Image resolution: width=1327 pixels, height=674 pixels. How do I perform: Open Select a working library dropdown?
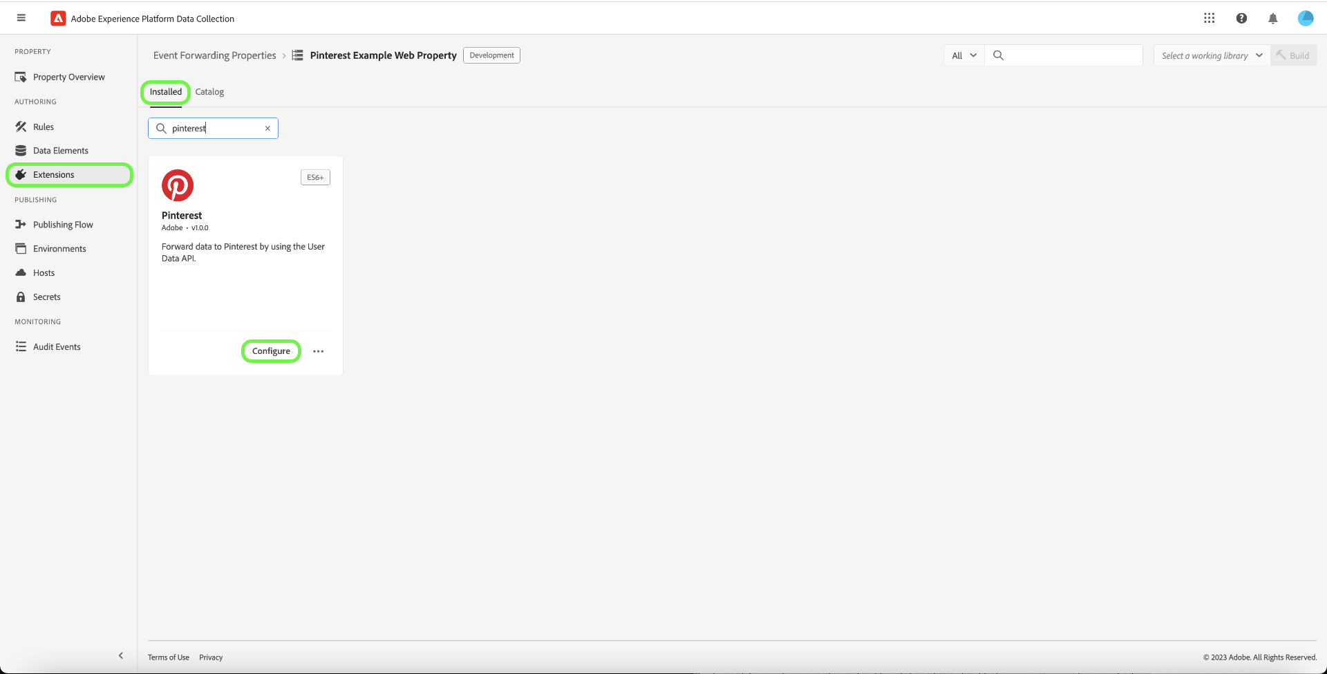tap(1212, 55)
